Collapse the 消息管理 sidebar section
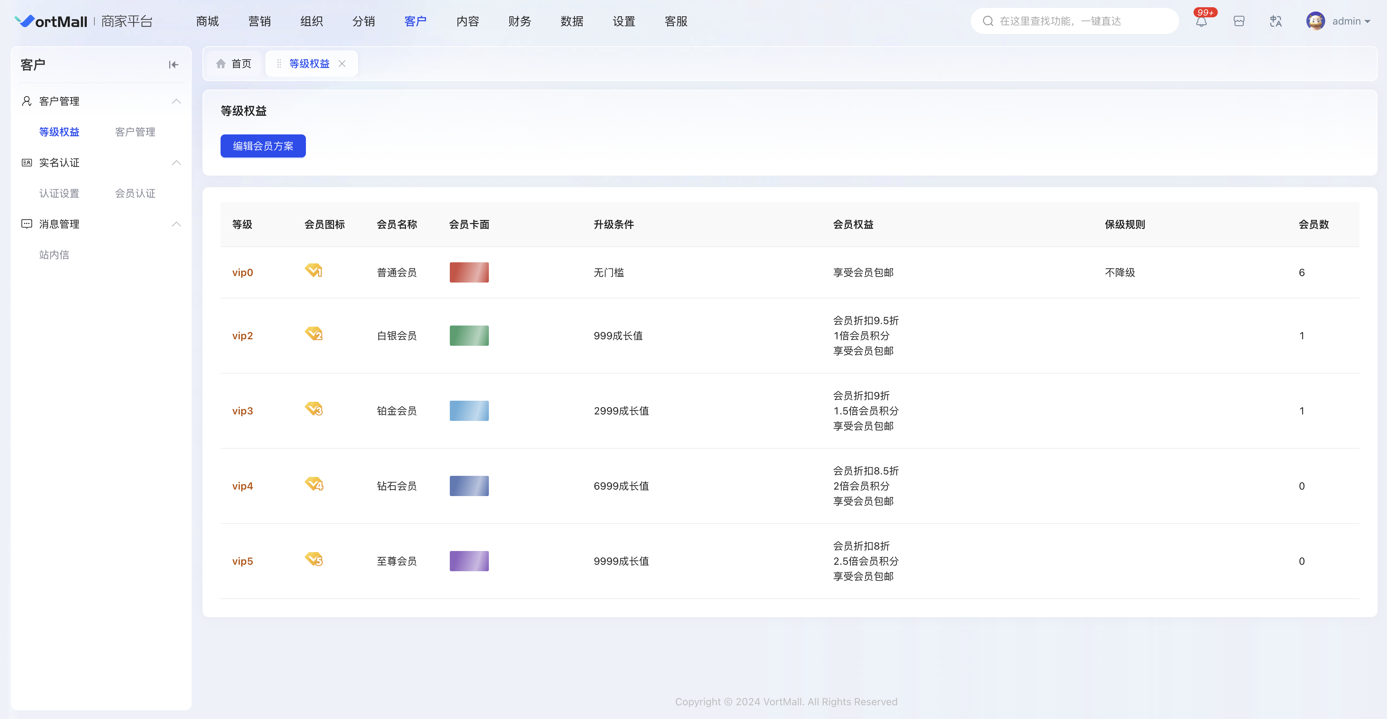1387x719 pixels. pyautogui.click(x=176, y=224)
